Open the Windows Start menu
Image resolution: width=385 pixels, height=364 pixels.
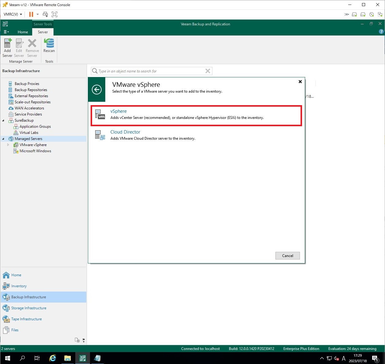[7, 358]
